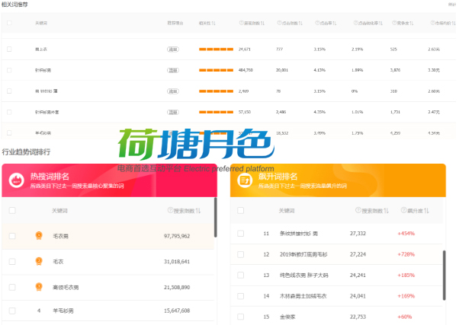Click the 24,041 search index value

358,296
